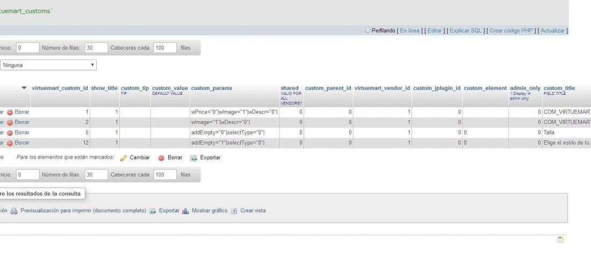This screenshot has width=591, height=253.
Task: Click the Editar query link
Action: click(435, 31)
